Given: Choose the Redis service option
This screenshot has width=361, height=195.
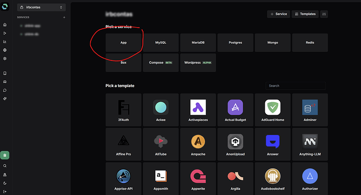Looking at the screenshot, I should pos(310,42).
